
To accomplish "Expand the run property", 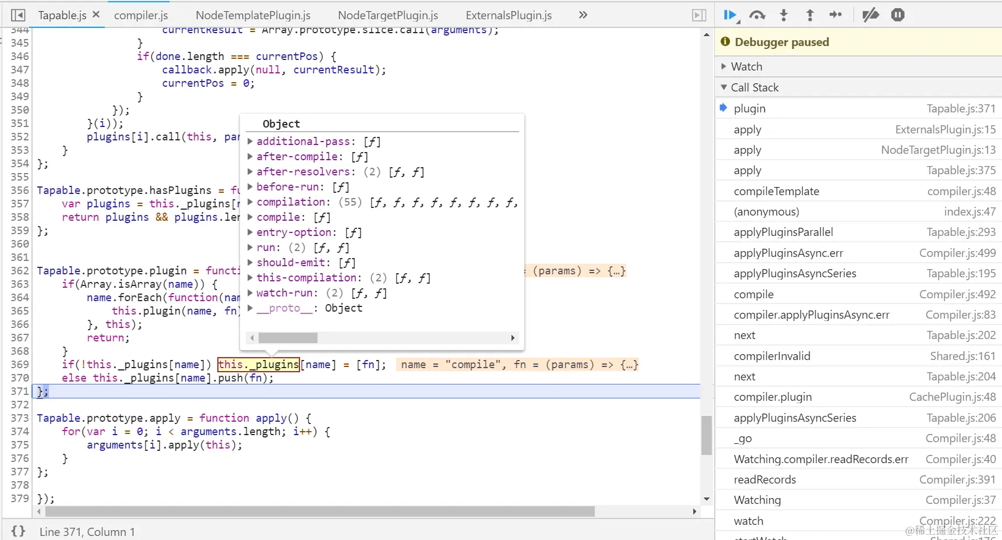I will (x=250, y=248).
